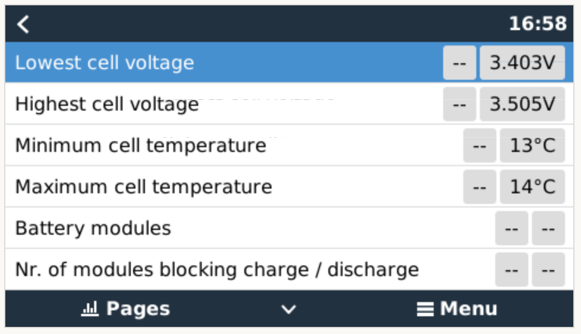Click the 3.403V value box
This screenshot has height=334, width=581.
pos(522,63)
